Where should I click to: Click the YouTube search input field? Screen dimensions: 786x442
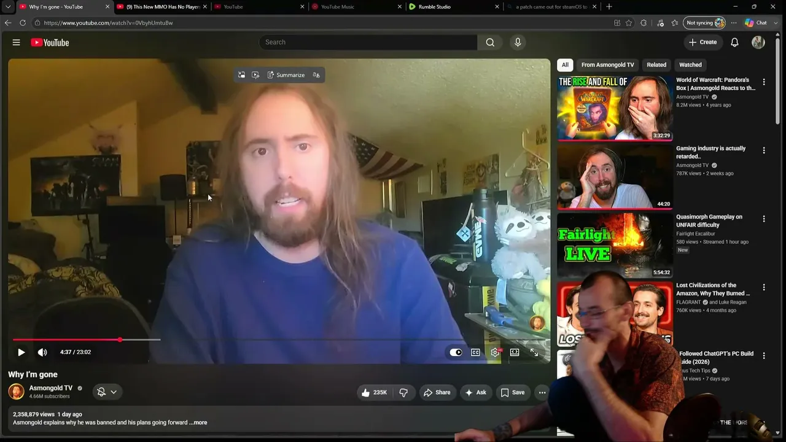point(368,42)
